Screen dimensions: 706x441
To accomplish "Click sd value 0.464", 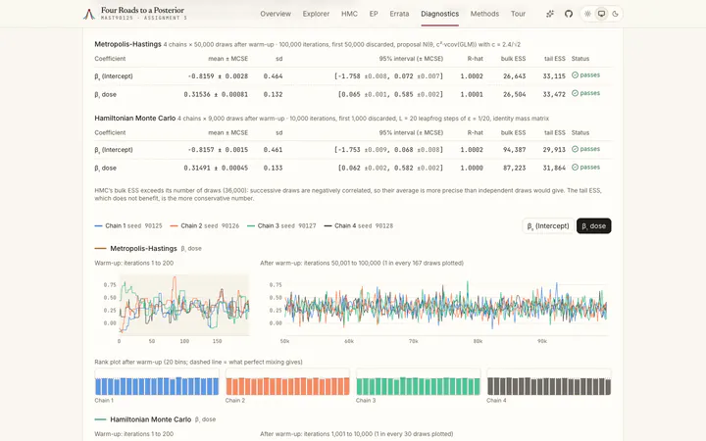I will [274, 76].
